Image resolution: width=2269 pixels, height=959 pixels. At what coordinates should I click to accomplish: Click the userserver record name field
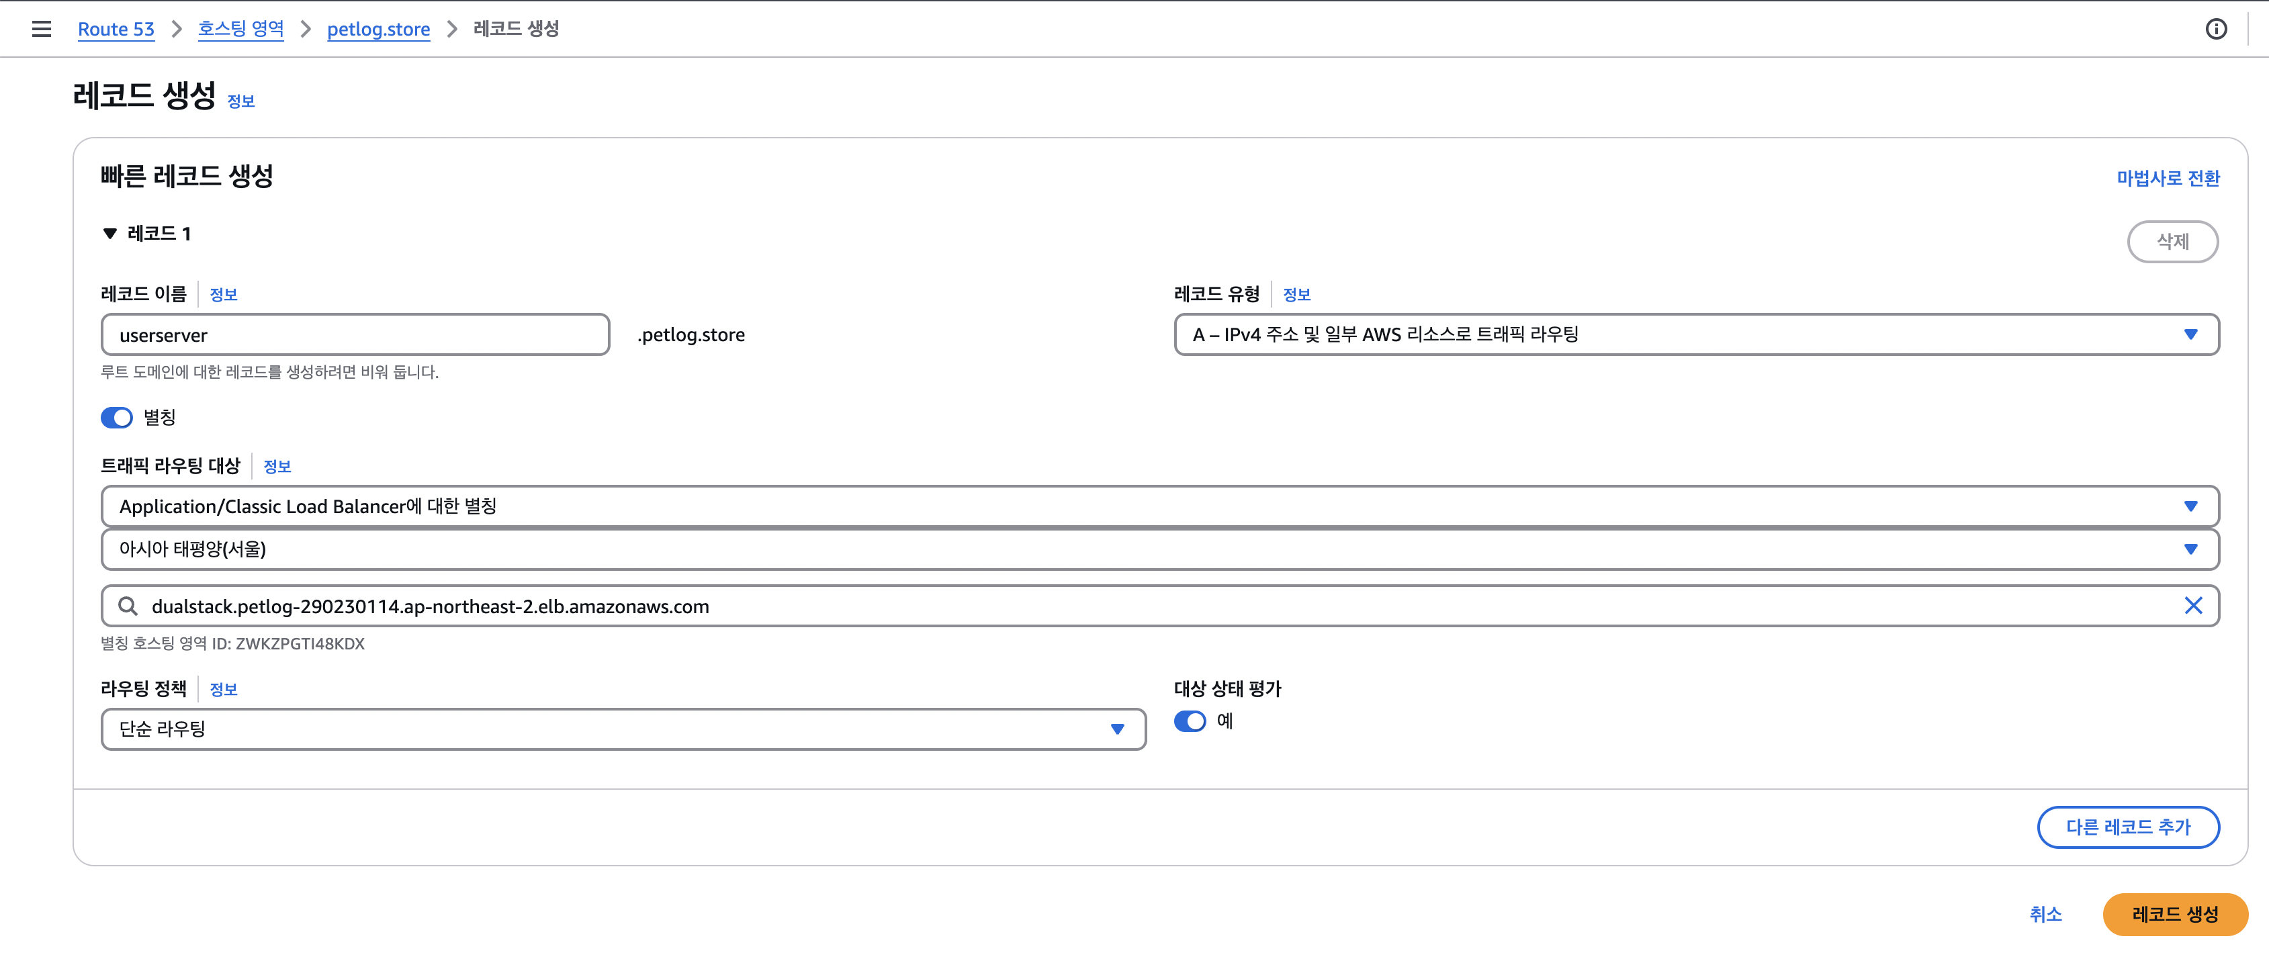pyautogui.click(x=355, y=334)
